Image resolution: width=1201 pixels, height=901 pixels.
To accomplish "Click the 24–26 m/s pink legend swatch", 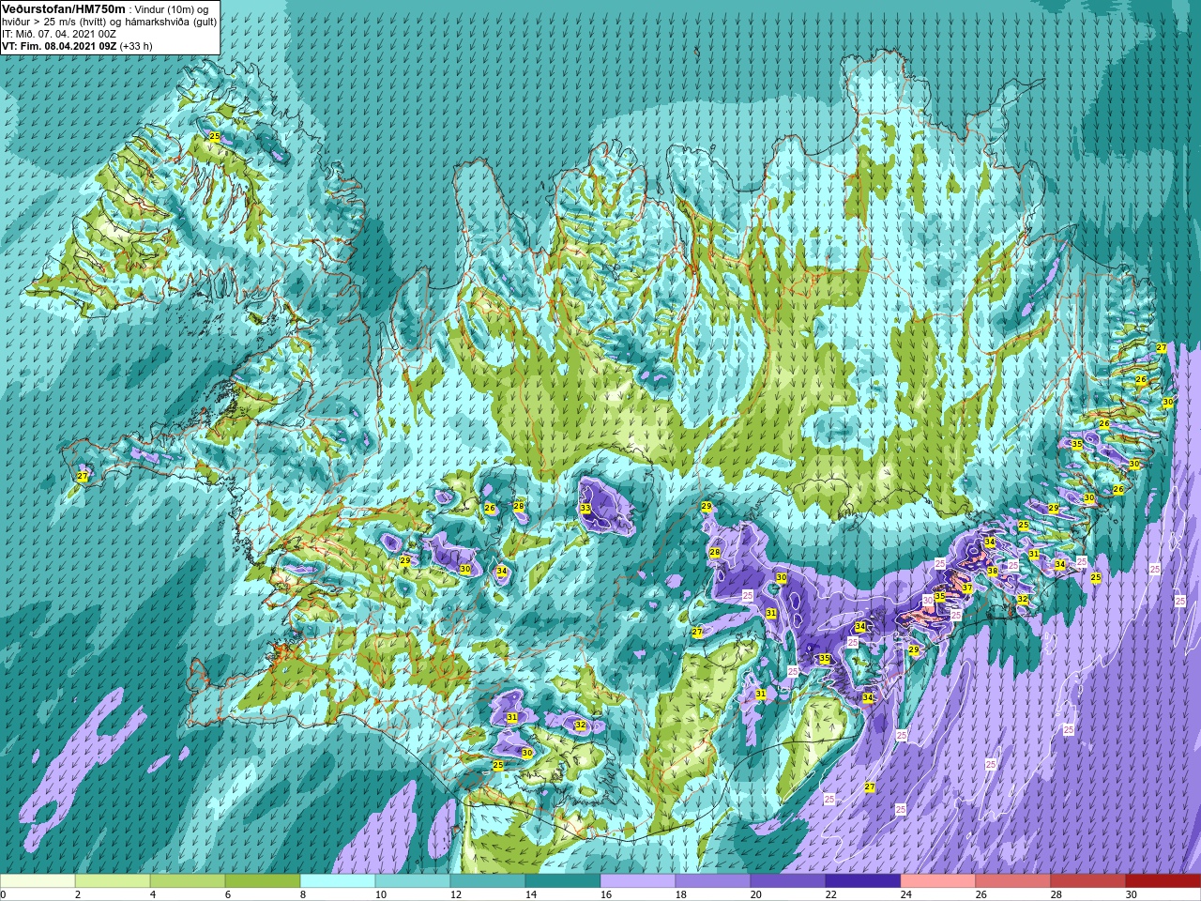I will coord(938,881).
